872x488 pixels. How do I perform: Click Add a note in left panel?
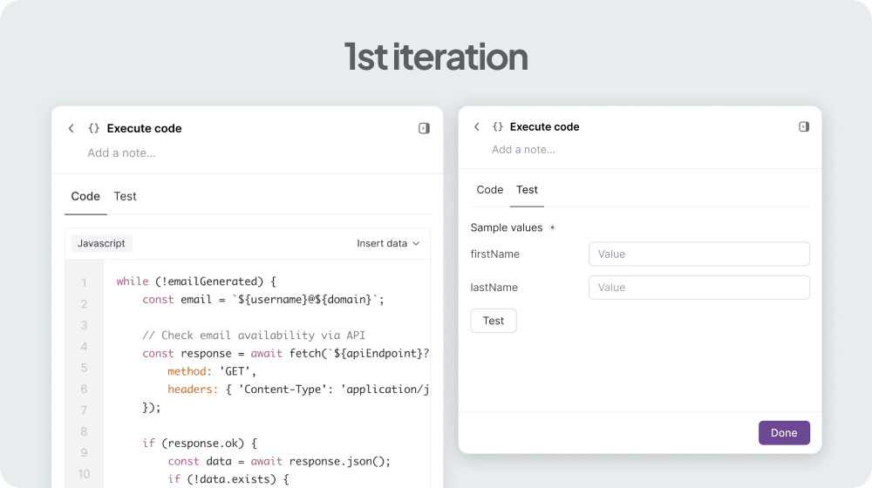(121, 152)
